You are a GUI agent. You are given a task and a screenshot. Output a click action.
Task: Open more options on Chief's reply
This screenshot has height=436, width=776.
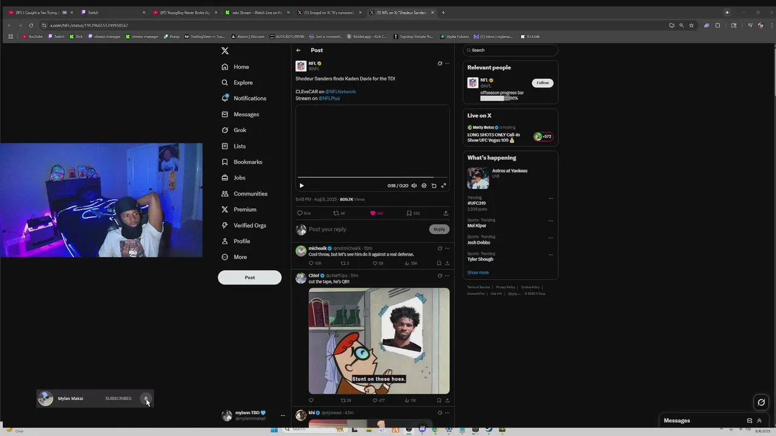tap(447, 276)
